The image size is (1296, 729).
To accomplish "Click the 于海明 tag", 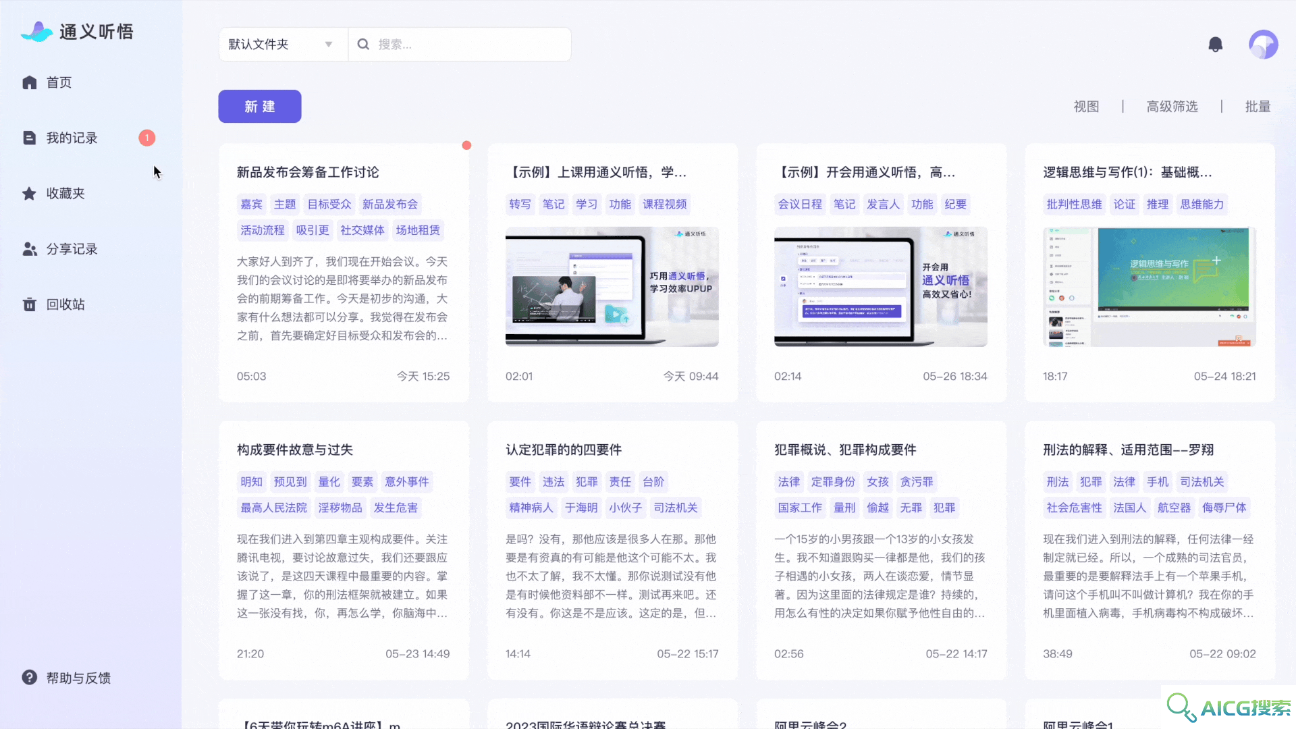I will click(581, 508).
